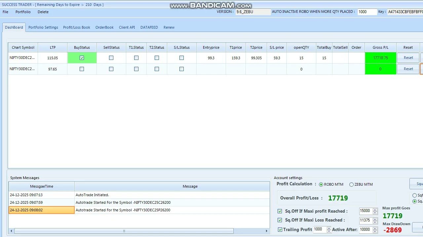This screenshot has height=237, width=423.
Task: Click the AUTO INACTIVE ROBO quantity input field
Action: click(367, 12)
